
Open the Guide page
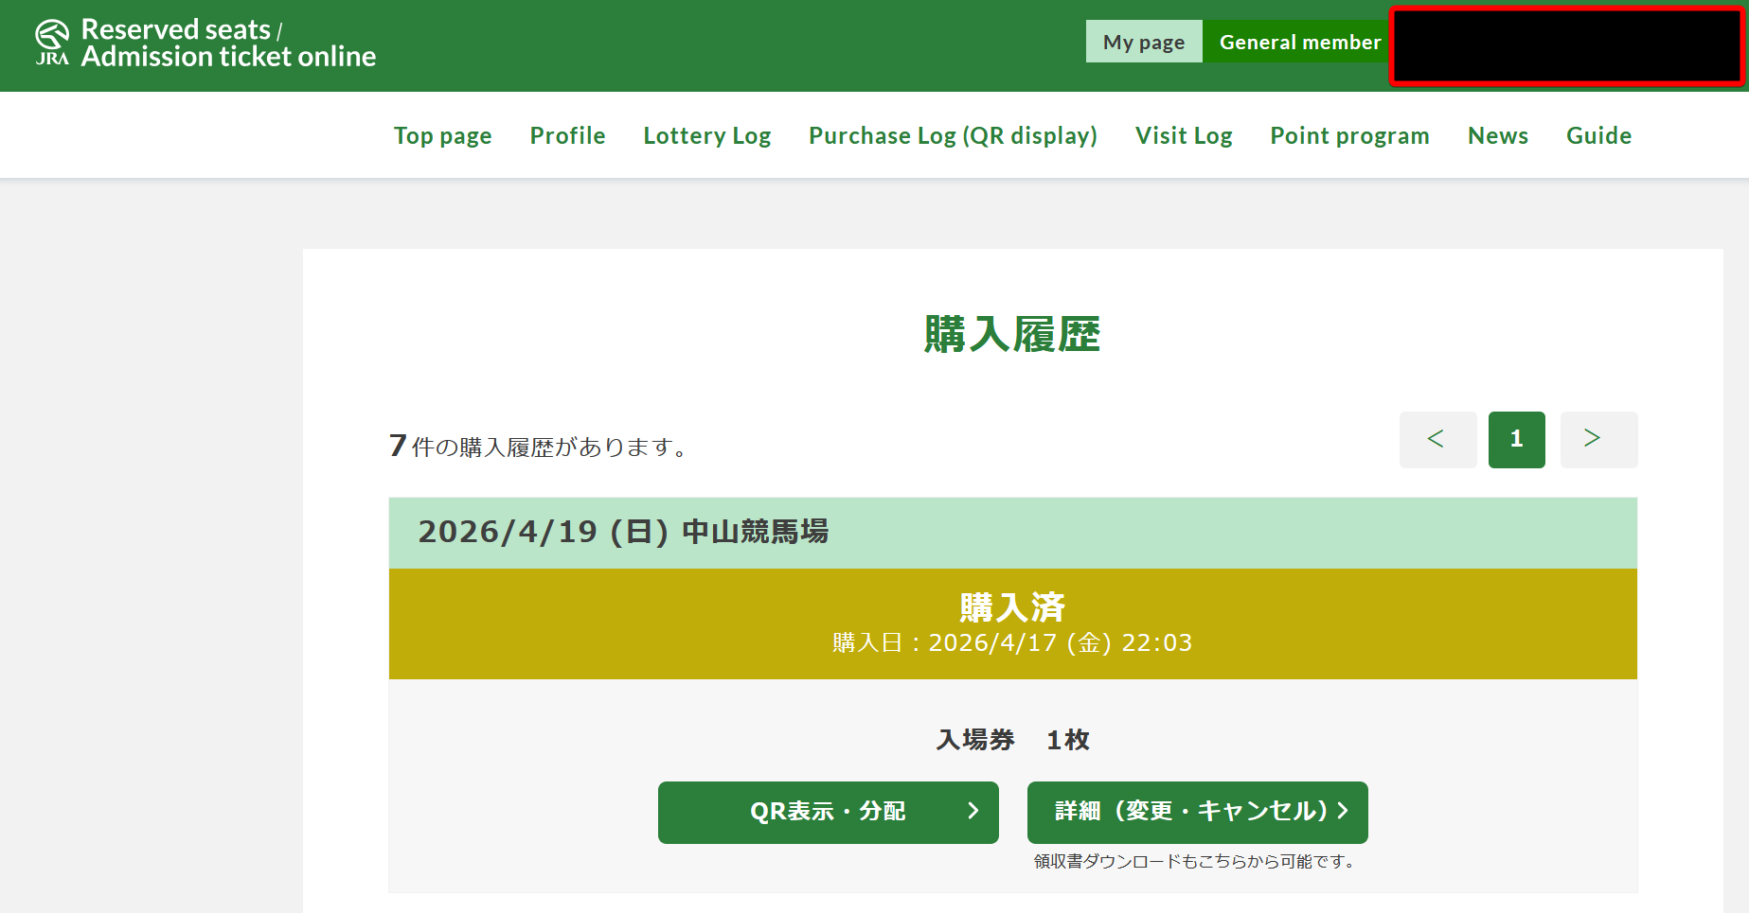point(1599,135)
